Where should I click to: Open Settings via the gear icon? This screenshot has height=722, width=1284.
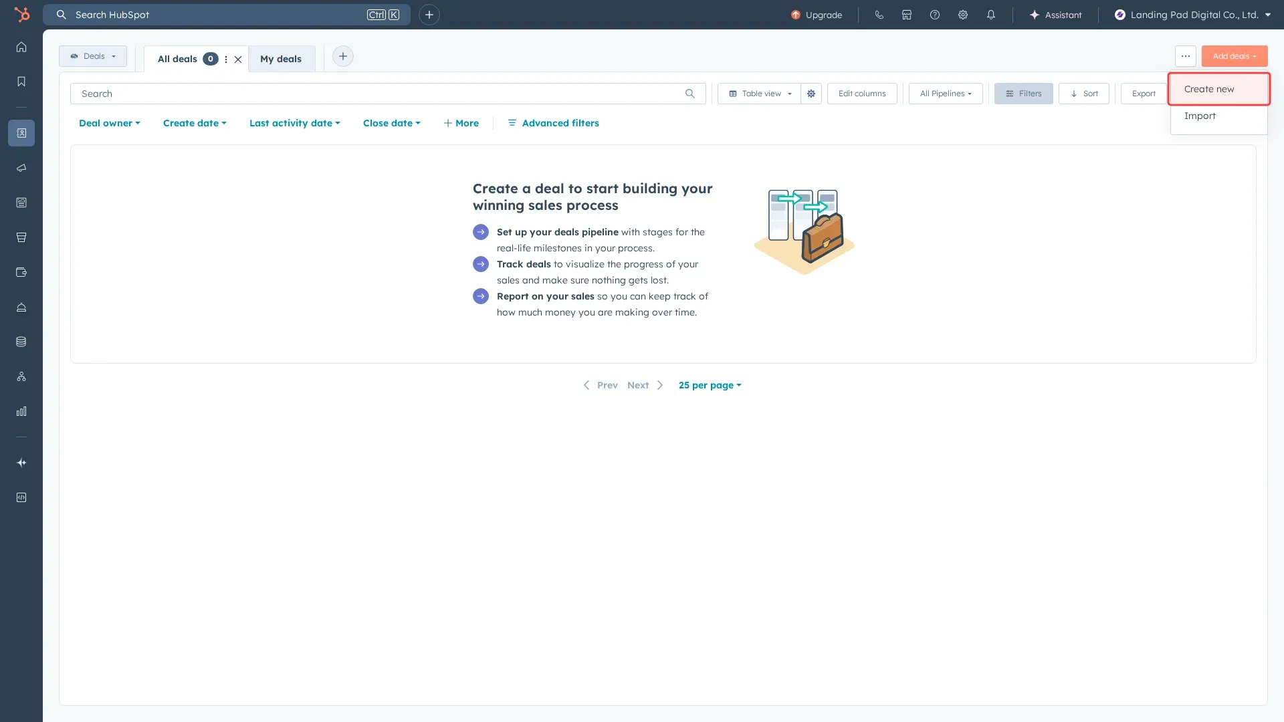pos(963,15)
